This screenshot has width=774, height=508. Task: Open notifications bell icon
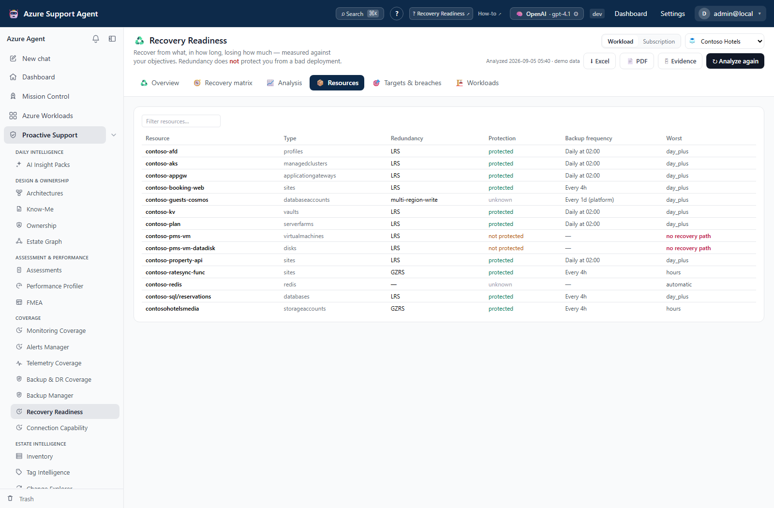[96, 39]
